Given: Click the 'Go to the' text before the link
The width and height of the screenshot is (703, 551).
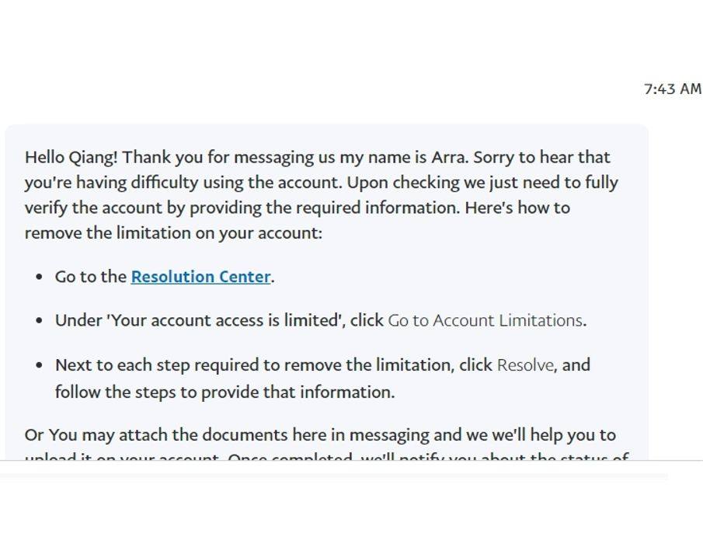Looking at the screenshot, I should point(91,277).
